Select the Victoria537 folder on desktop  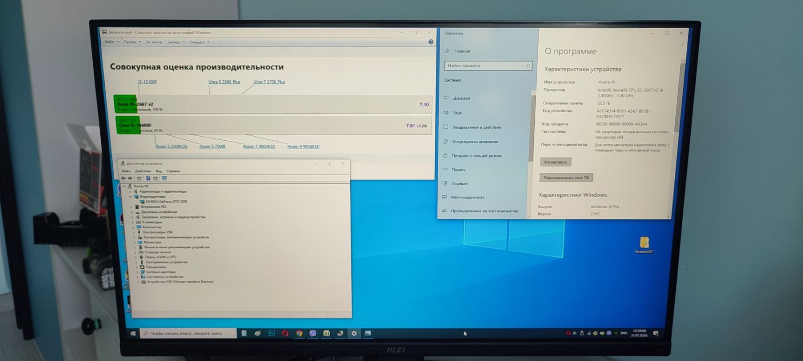[644, 244]
